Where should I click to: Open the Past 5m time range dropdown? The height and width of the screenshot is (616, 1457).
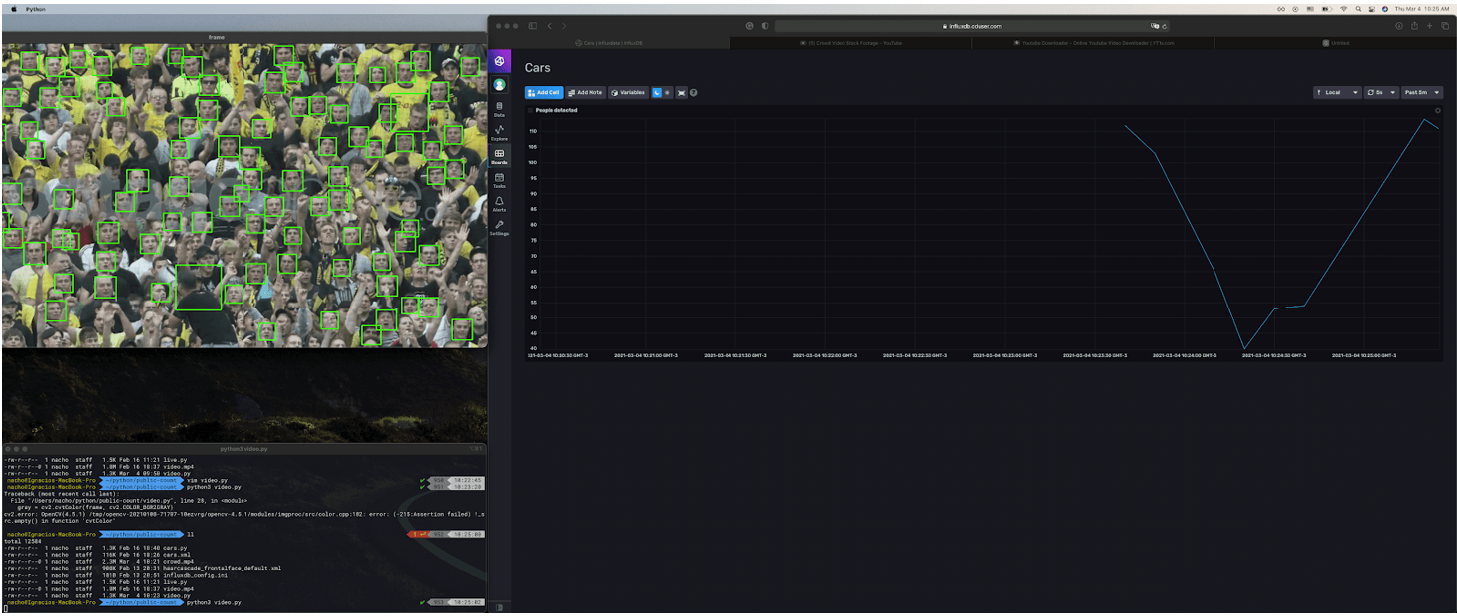pyautogui.click(x=1423, y=92)
